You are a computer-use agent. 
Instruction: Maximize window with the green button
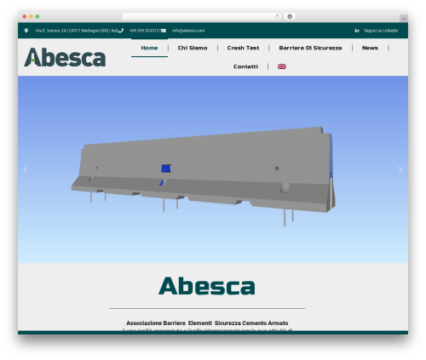click(x=37, y=17)
